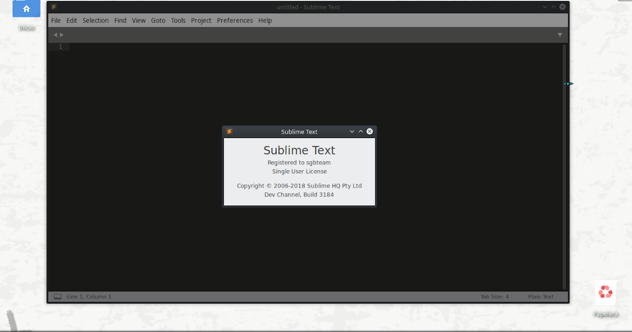Open the Project menu
The image size is (632, 332).
point(201,21)
